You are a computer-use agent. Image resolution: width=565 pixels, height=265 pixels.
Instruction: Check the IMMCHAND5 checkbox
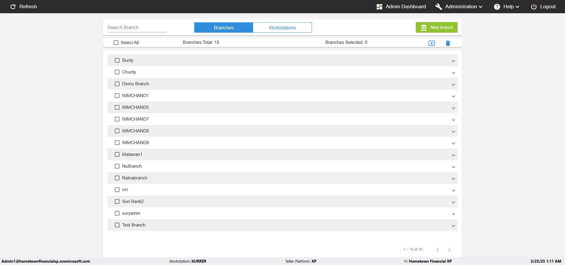click(117, 107)
